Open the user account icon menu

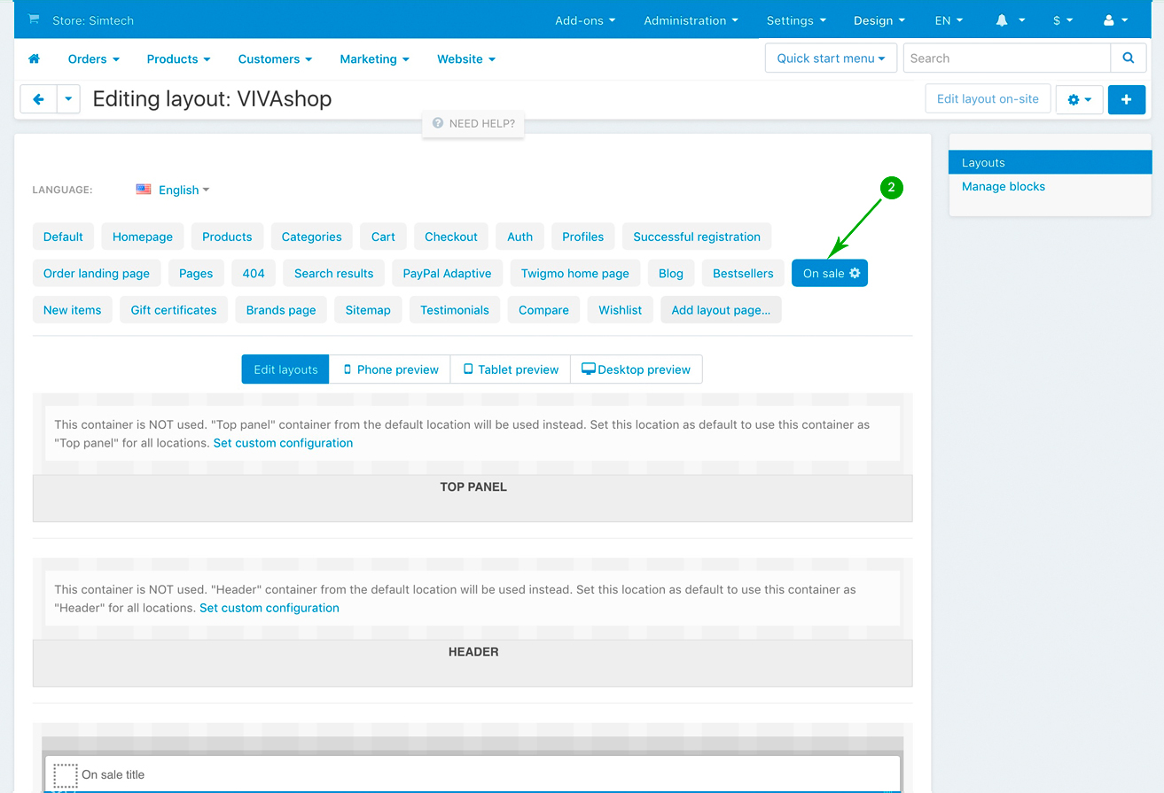point(1114,20)
